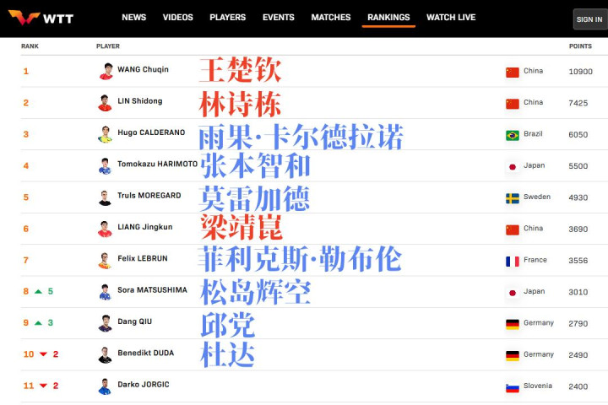This screenshot has height=405, width=608.
Task: Open Darko JORGIC player link
Action: click(144, 385)
